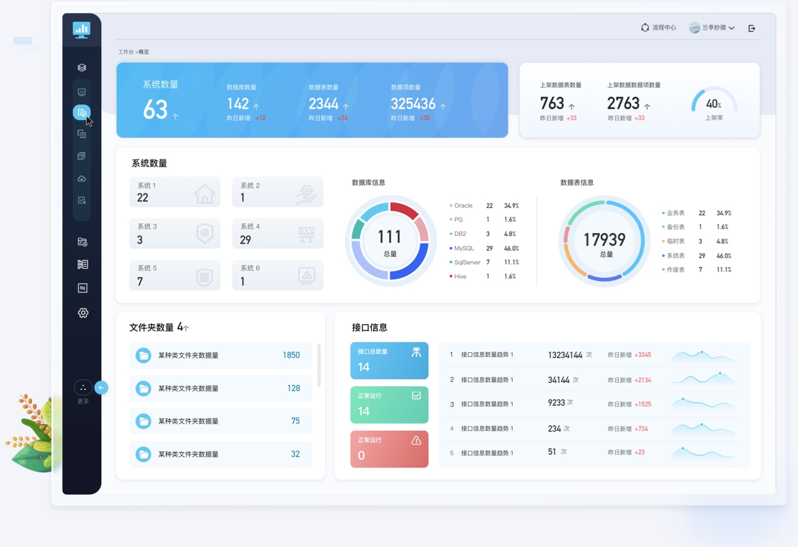Open 流程中心 in the top bar
The image size is (798, 547).
click(658, 28)
